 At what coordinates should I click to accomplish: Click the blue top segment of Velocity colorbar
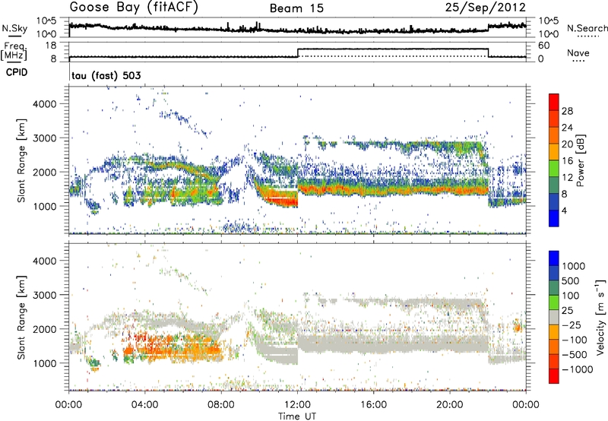(x=554, y=258)
